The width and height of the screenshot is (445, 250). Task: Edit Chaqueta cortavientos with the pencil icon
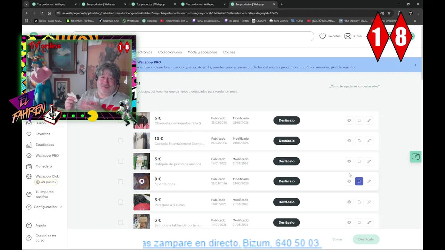coord(369,120)
